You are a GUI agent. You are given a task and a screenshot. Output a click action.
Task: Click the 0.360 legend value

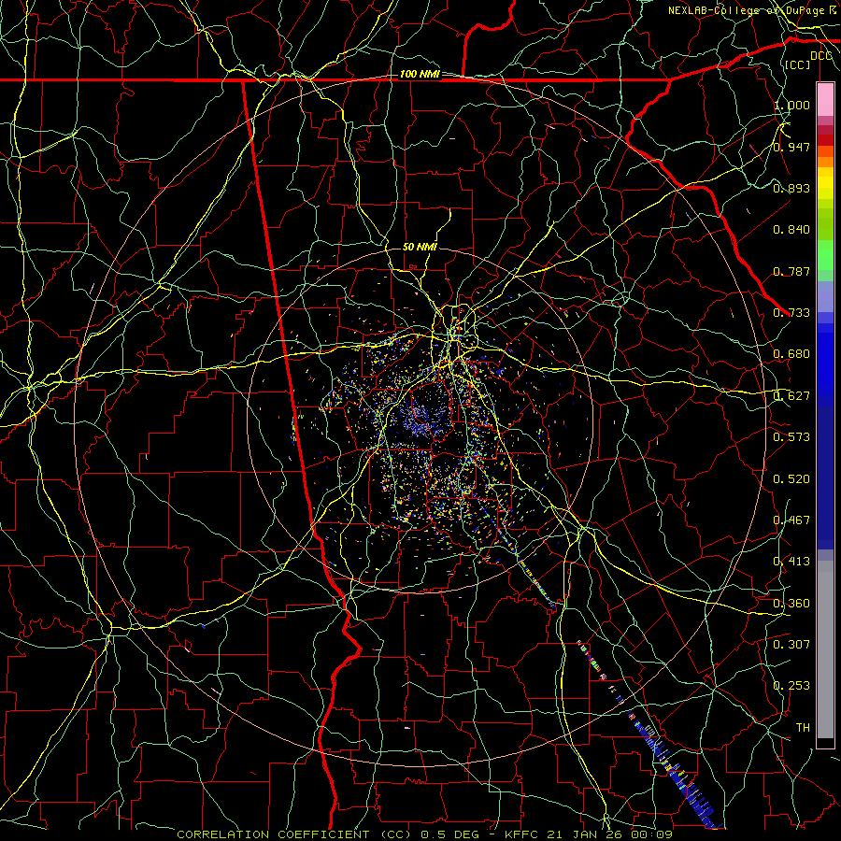[791, 604]
